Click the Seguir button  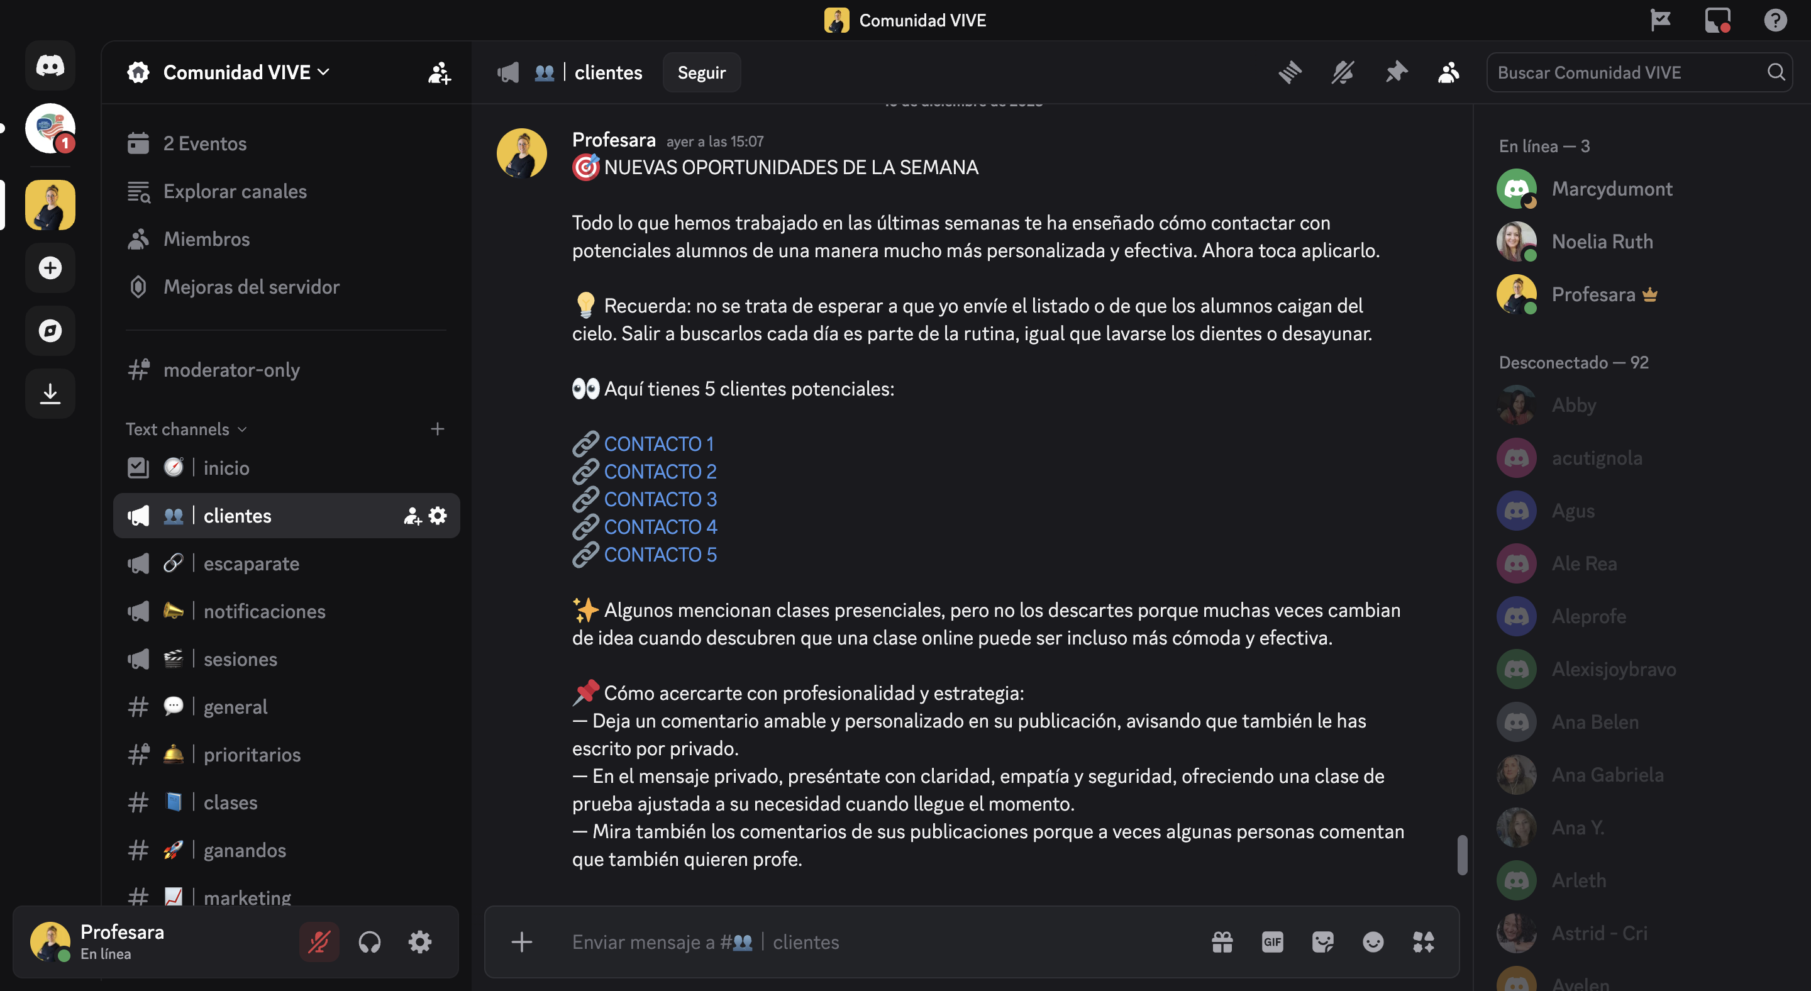tap(701, 72)
